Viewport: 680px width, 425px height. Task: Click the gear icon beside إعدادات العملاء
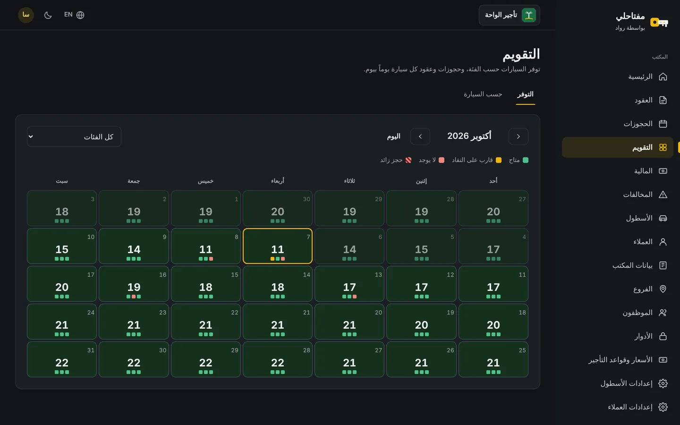tap(663, 407)
